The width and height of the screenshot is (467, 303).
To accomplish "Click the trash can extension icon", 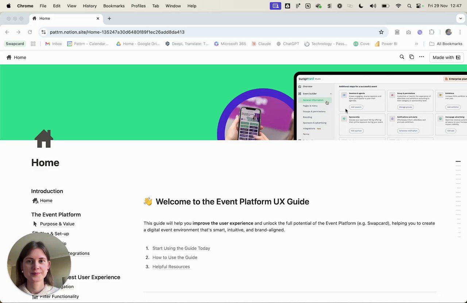I will coord(397,32).
